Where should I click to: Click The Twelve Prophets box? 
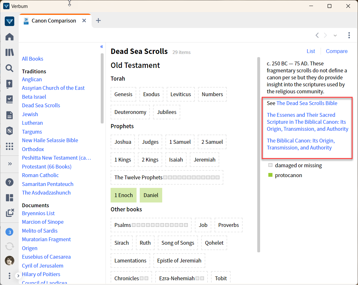click(x=167, y=177)
